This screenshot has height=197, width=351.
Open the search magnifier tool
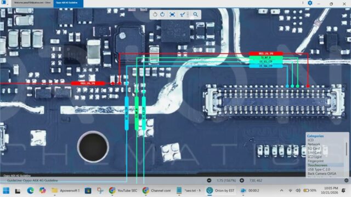pos(195,15)
